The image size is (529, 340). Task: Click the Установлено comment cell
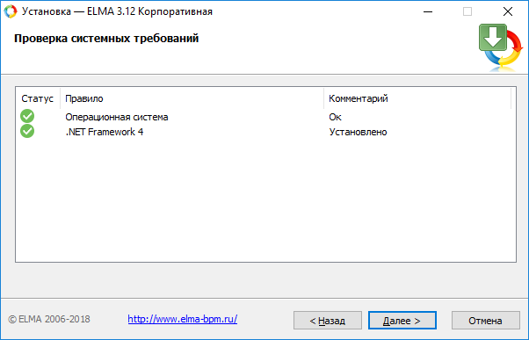(x=358, y=132)
